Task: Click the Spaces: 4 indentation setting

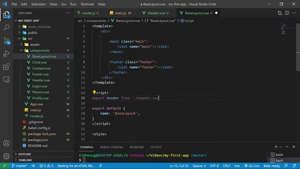Action: tap(199, 166)
